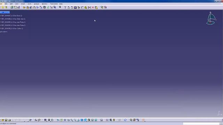The image size is (223, 125).
Task: Open the Insert menu
Action: click(23, 4)
